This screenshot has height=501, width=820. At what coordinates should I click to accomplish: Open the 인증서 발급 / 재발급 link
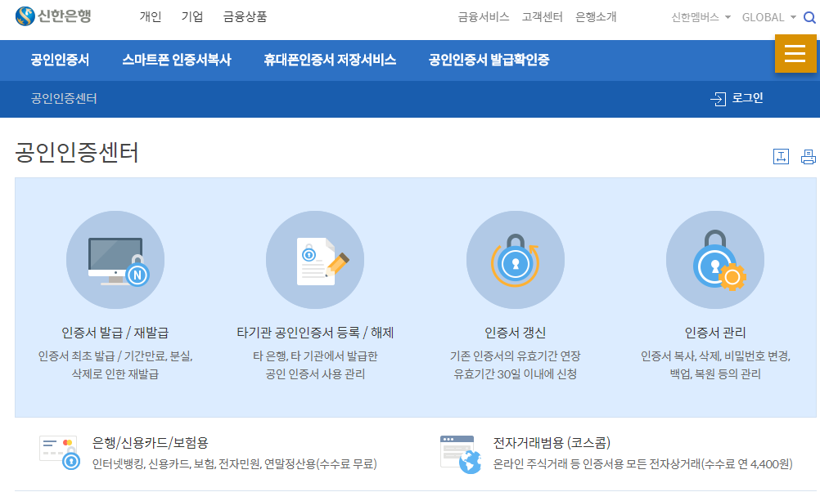pos(115,333)
